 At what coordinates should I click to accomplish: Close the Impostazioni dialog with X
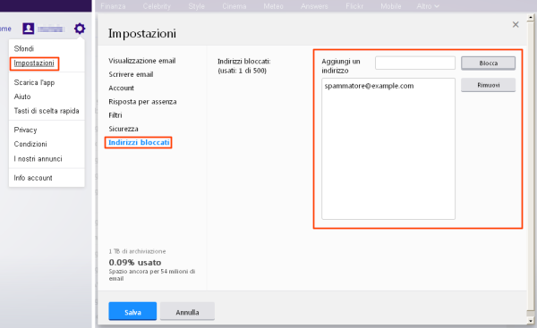click(516, 25)
